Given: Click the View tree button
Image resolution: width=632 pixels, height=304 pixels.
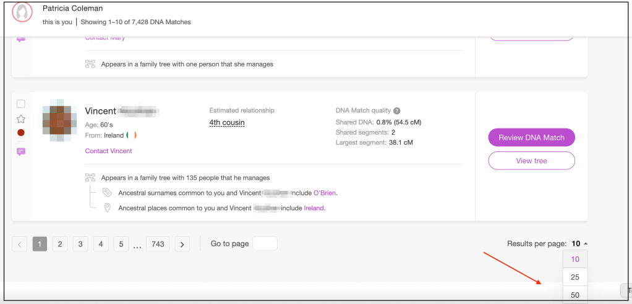Looking at the screenshot, I should tap(531, 161).
